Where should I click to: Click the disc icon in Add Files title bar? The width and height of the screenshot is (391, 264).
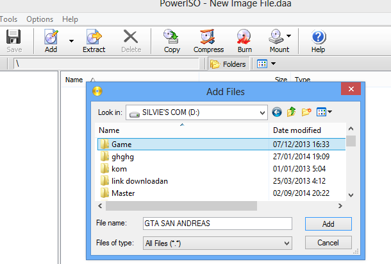pyautogui.click(x=97, y=91)
